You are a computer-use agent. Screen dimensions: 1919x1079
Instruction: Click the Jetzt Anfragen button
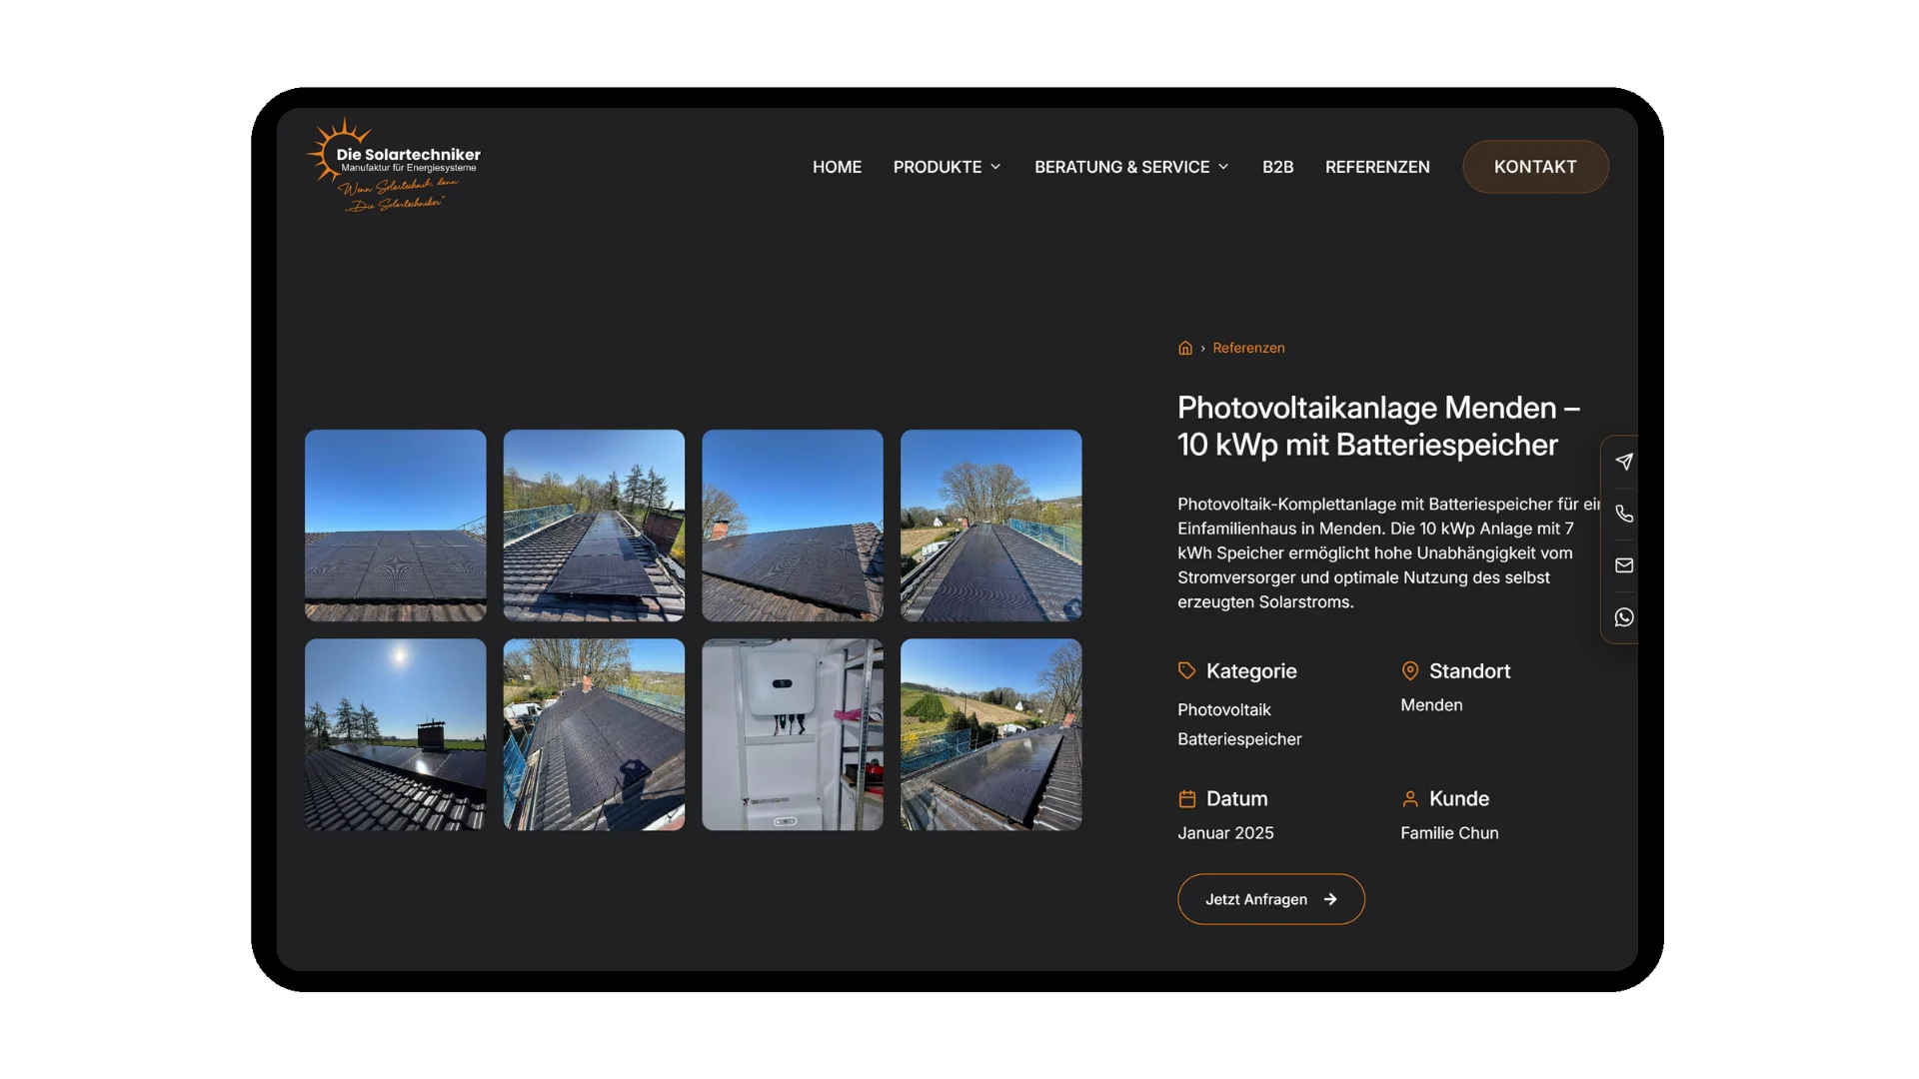pyautogui.click(x=1270, y=899)
